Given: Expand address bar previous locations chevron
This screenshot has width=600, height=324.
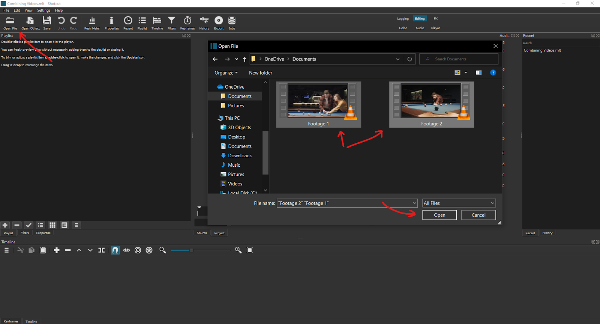Looking at the screenshot, I should [x=397, y=59].
